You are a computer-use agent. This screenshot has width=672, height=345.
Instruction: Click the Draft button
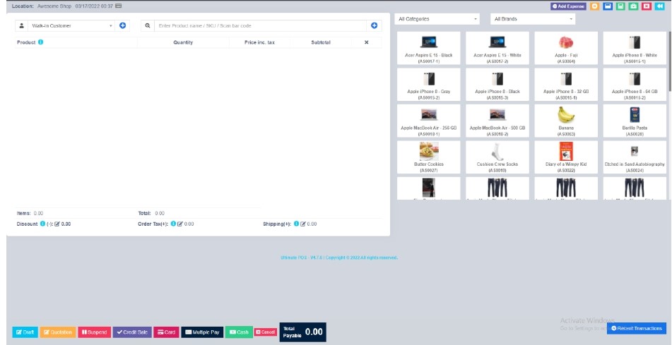coord(25,332)
